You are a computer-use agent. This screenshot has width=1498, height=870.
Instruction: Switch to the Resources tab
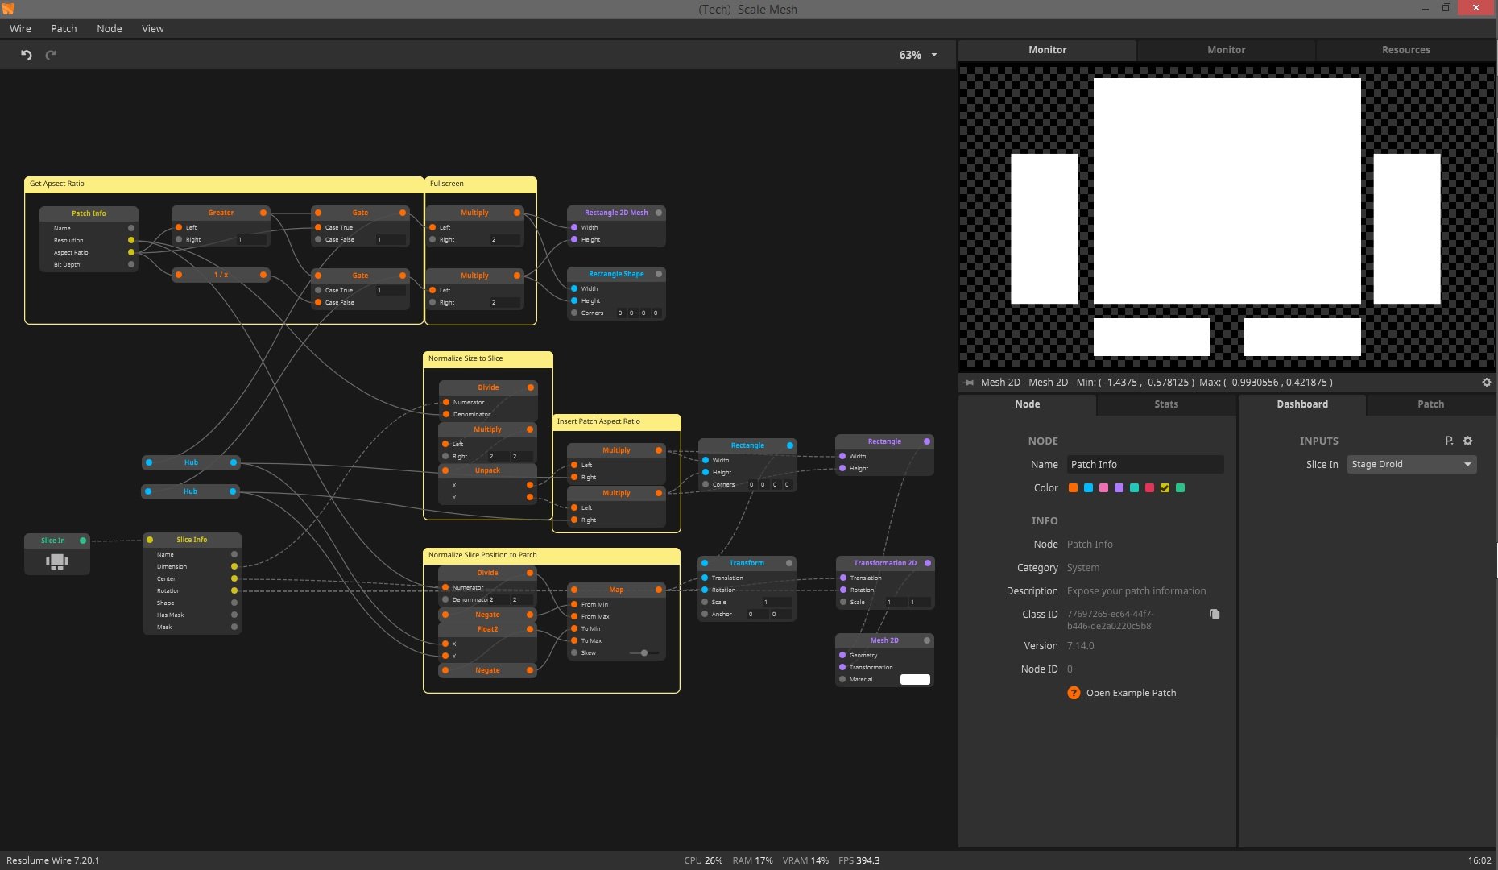(1405, 50)
